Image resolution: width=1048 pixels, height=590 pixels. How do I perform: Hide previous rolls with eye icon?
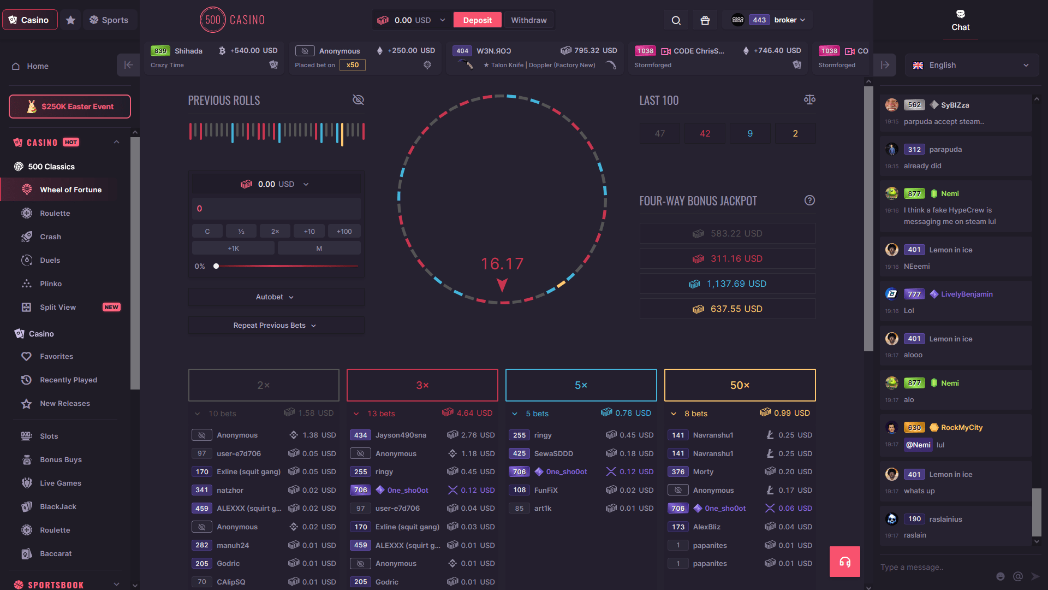point(358,100)
